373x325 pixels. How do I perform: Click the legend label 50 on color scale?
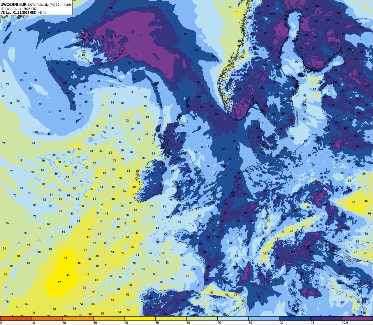click(x=157, y=323)
